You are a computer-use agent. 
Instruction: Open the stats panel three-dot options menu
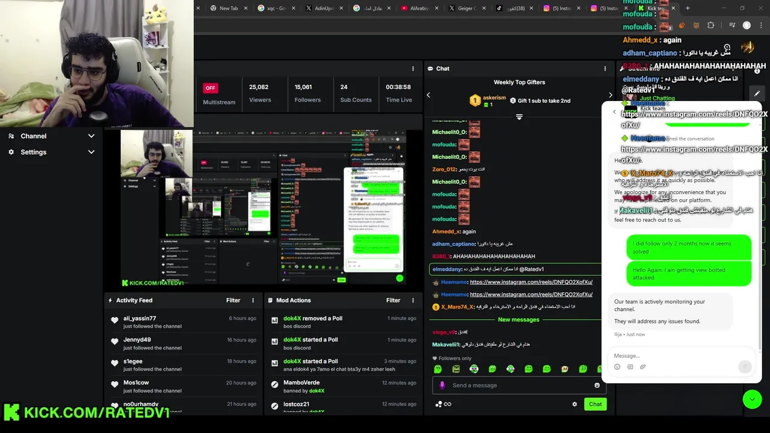413,69
